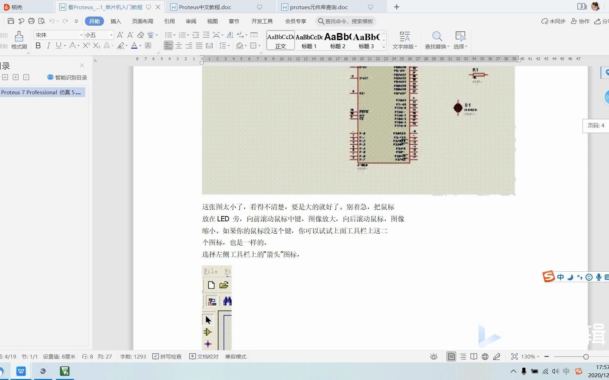Expand the styles gallery more arrow
The height and width of the screenshot is (380, 609).
click(384, 47)
